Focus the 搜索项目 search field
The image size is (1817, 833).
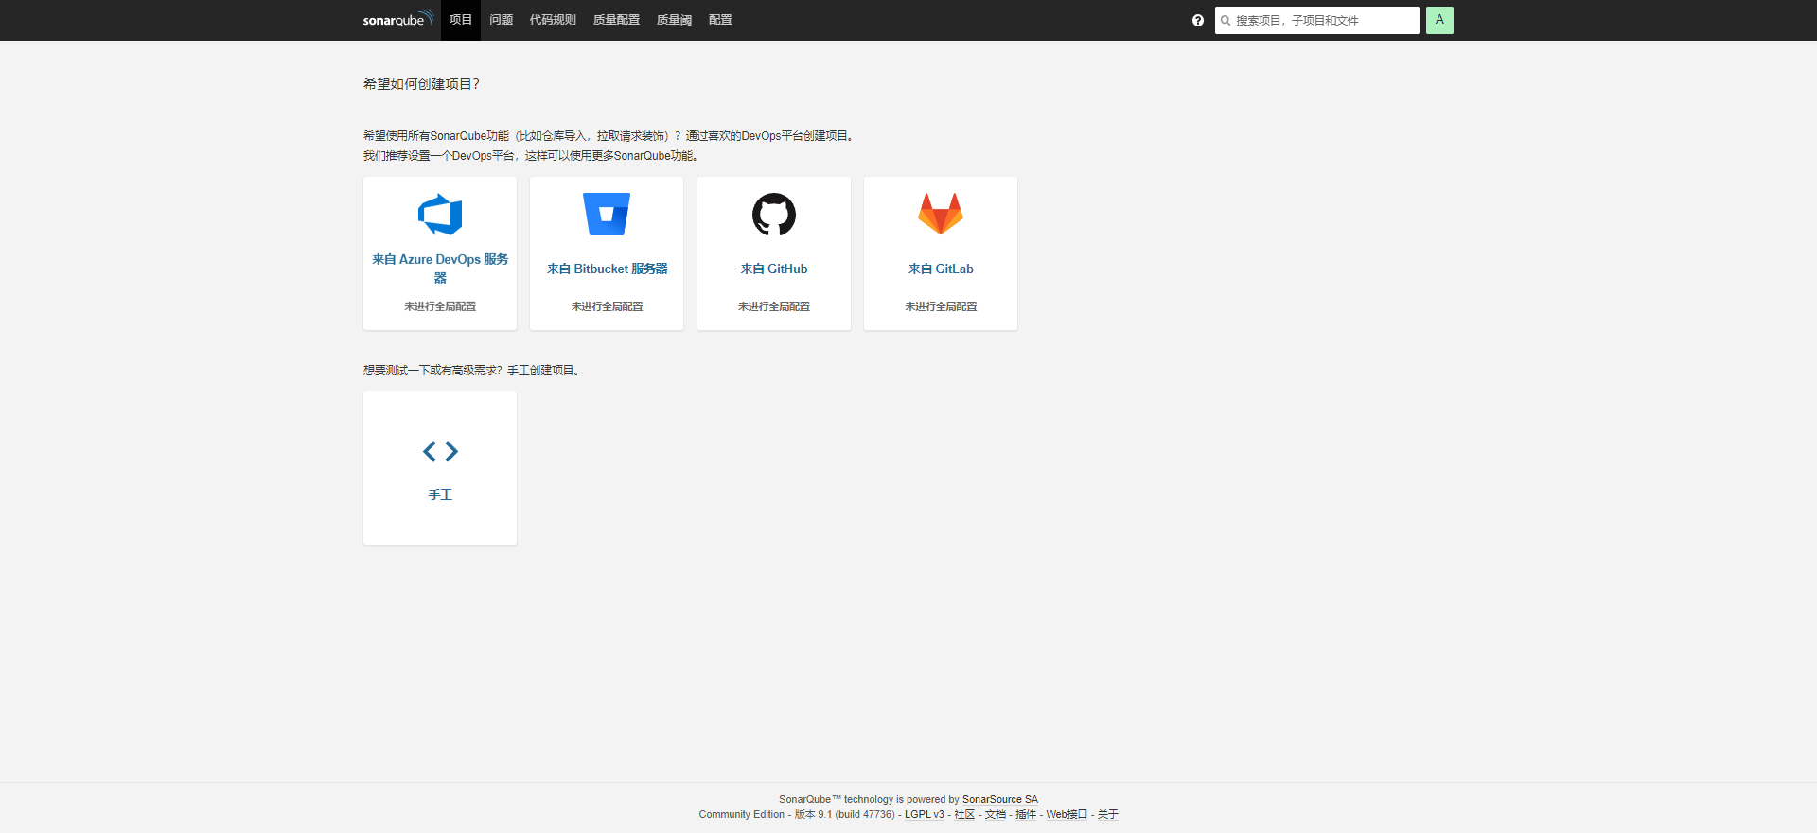(x=1317, y=20)
